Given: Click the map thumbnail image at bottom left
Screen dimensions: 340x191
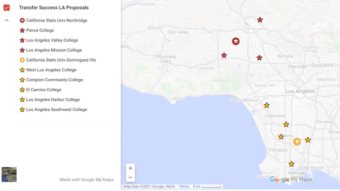Looking at the screenshot, I should pos(9,175).
